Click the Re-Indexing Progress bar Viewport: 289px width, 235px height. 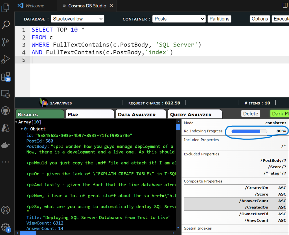(249, 131)
